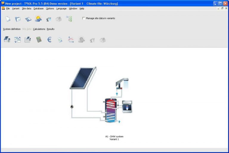Switch to Calculations tab
The height and width of the screenshot is (153, 229).
point(39,29)
